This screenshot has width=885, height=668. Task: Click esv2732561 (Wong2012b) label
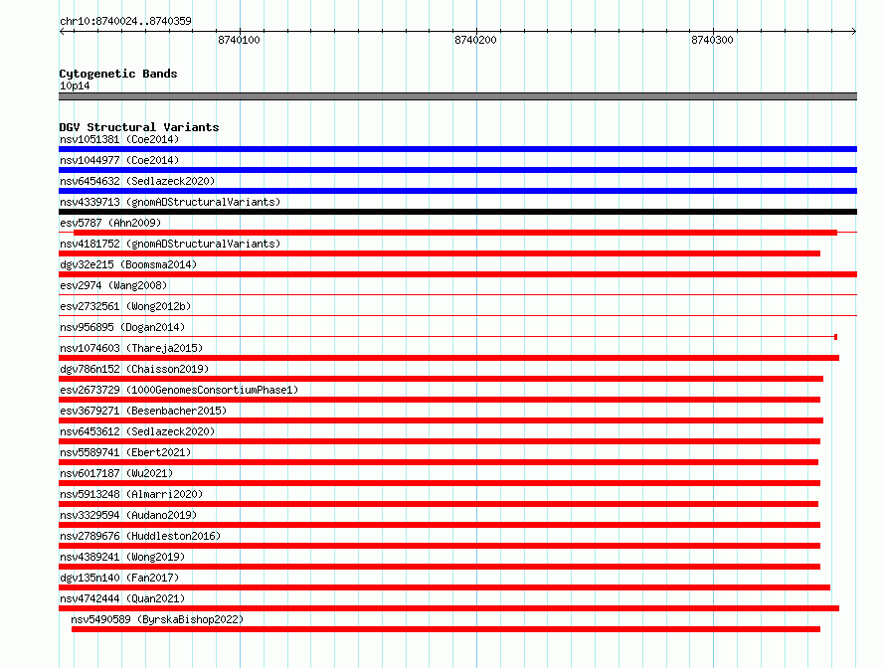(125, 306)
